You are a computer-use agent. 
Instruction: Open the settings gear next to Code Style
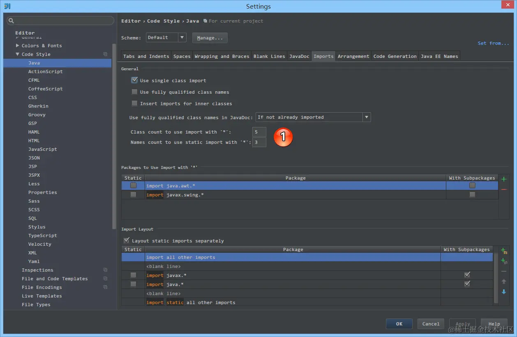coord(105,54)
